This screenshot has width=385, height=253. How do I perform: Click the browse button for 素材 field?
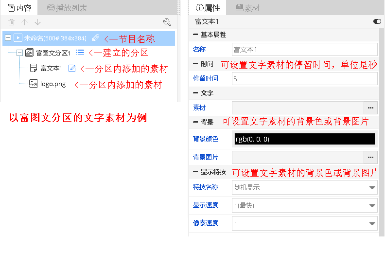pyautogui.click(x=370, y=108)
